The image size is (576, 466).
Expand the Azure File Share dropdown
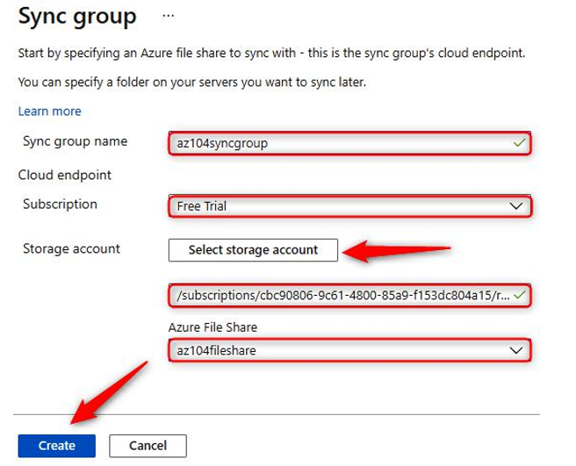coord(349,350)
